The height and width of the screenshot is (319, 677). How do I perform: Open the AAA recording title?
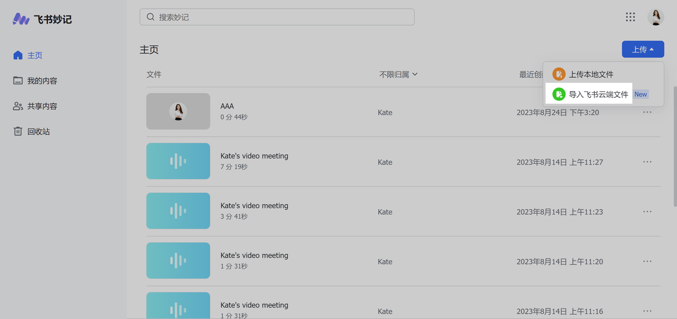tap(227, 106)
